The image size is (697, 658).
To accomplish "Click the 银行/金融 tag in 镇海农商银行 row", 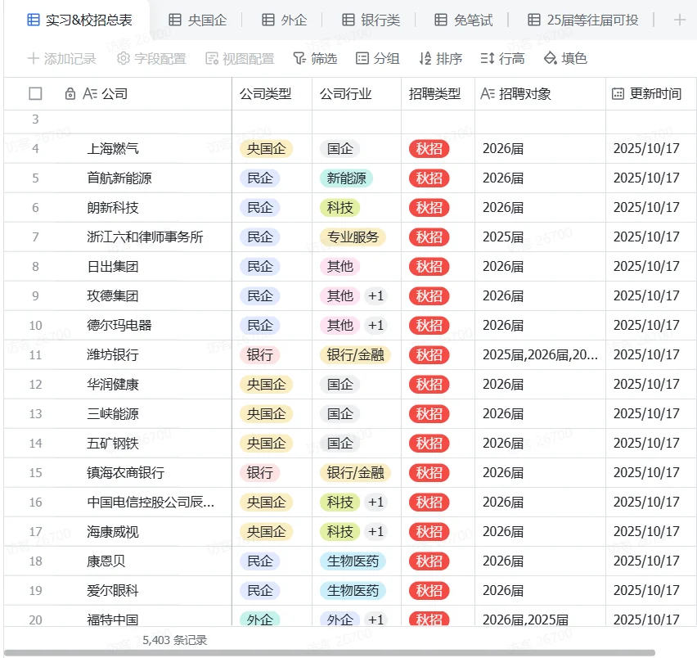I will click(355, 472).
